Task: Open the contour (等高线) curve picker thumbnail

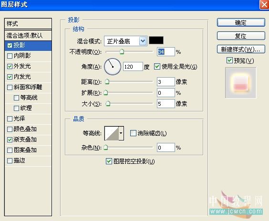Action: point(112,133)
